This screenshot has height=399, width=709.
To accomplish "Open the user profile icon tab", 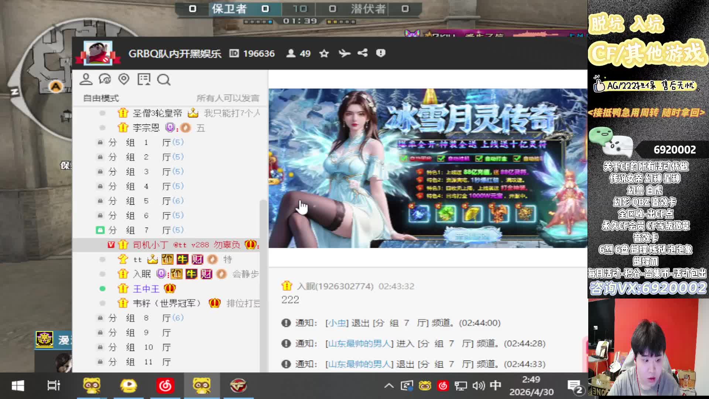I will (x=86, y=79).
